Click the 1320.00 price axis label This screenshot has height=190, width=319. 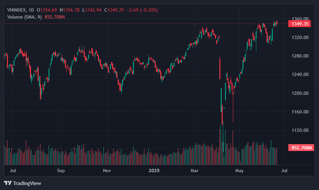[300, 37]
